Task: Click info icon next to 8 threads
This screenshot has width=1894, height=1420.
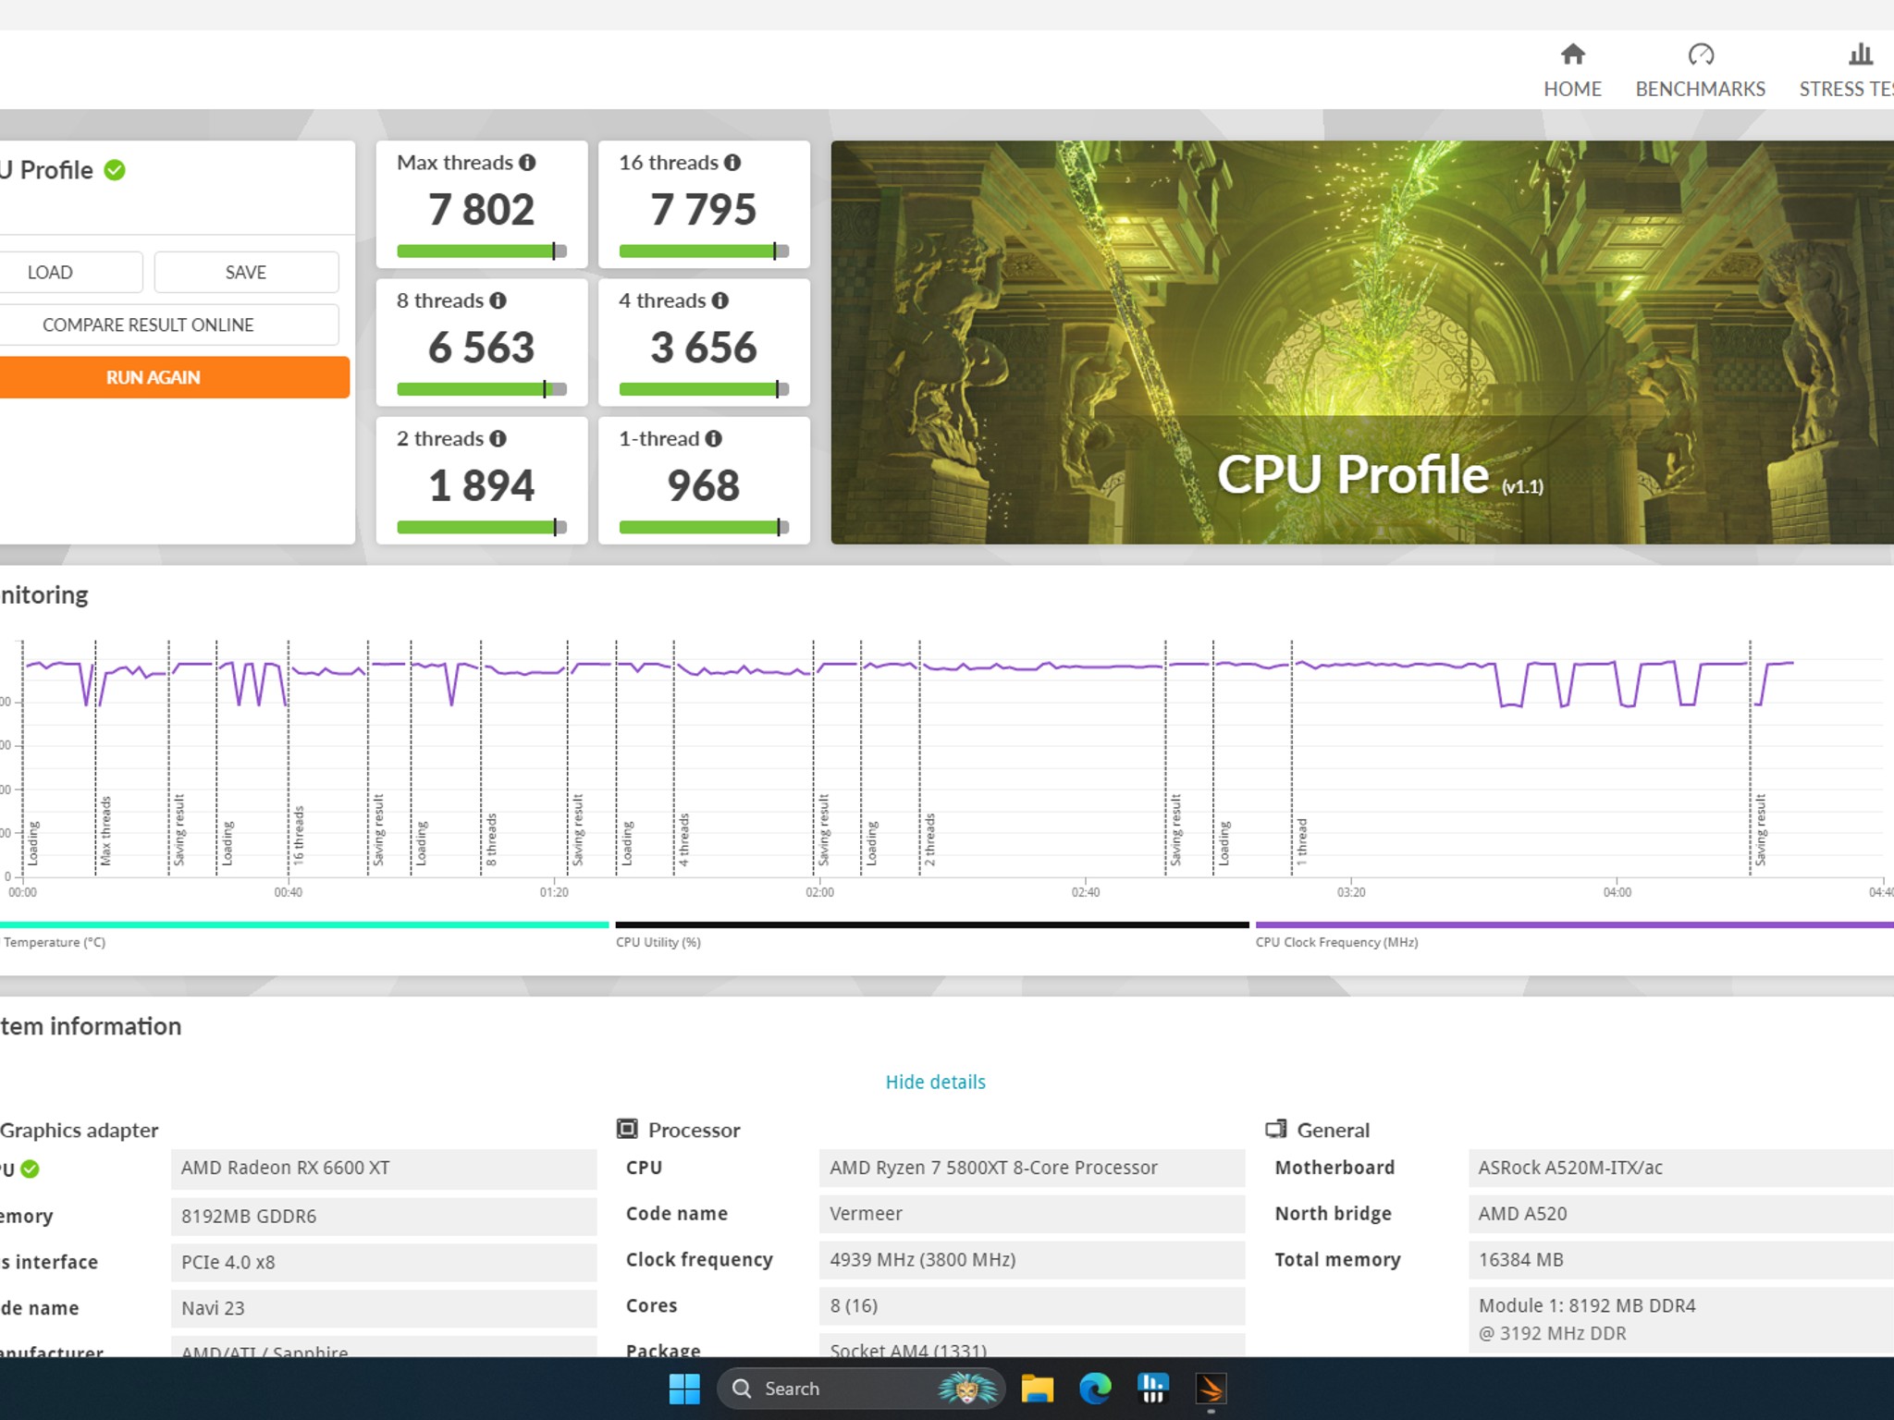Action: coord(498,300)
